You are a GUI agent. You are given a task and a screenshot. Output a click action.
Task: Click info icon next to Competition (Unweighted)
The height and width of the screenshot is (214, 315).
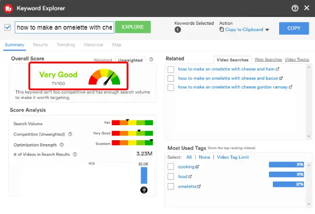70,134
